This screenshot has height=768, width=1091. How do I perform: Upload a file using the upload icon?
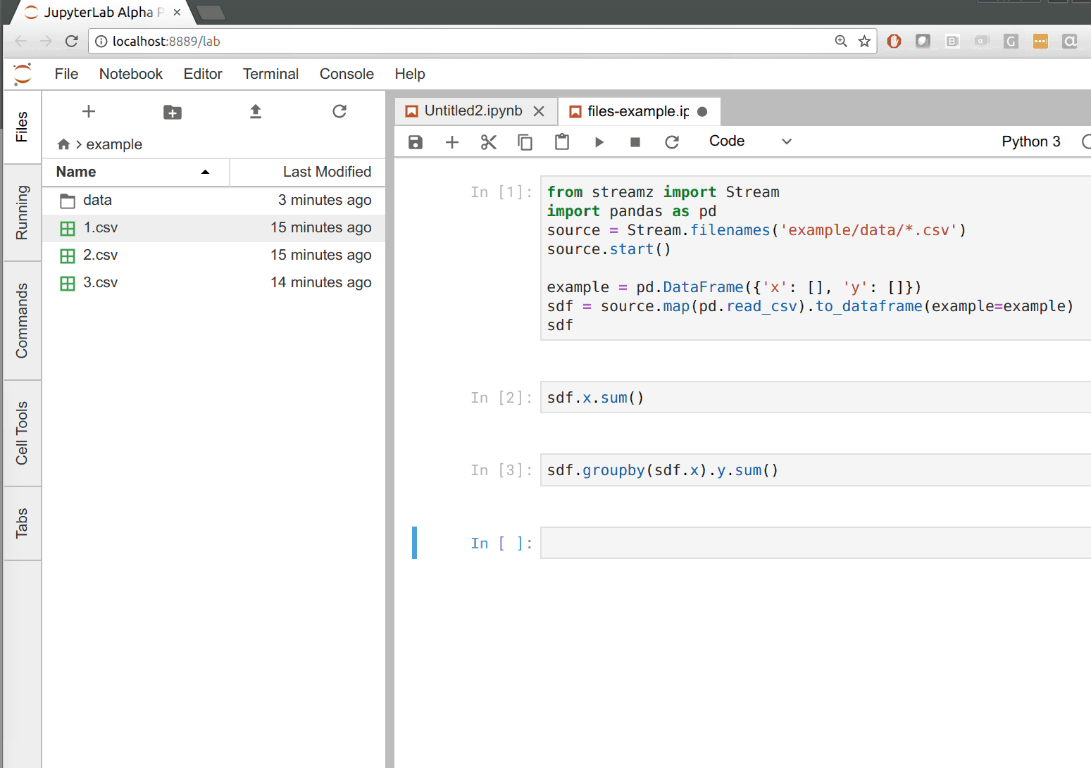[x=256, y=112]
